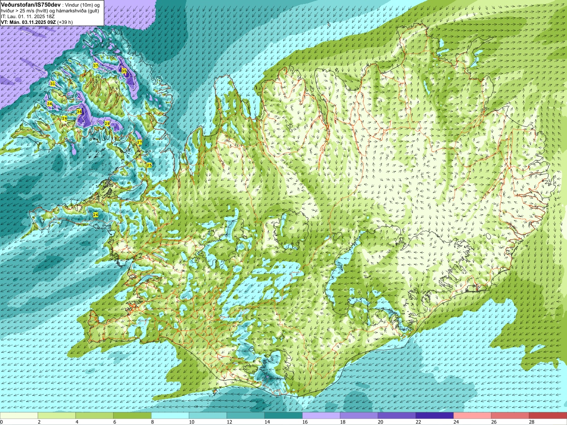Click the legend tick label 28
The image size is (567, 425).
[x=532, y=422]
